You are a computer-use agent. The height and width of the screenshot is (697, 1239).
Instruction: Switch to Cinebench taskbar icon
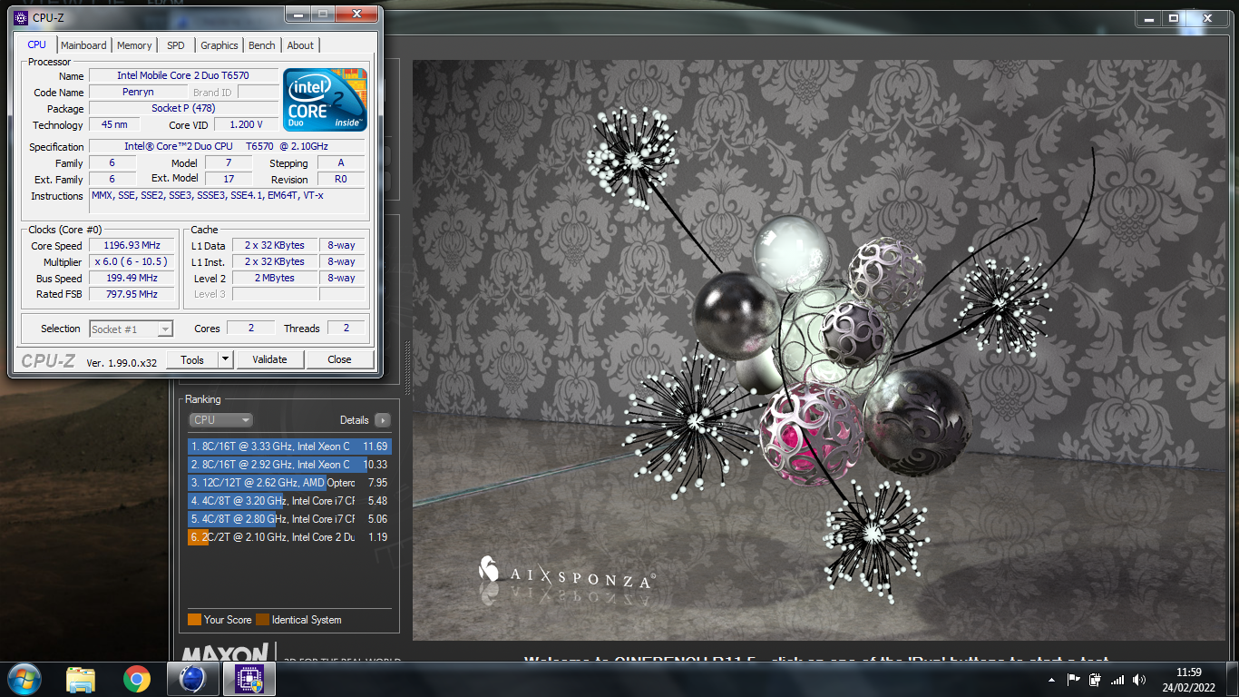tap(193, 679)
